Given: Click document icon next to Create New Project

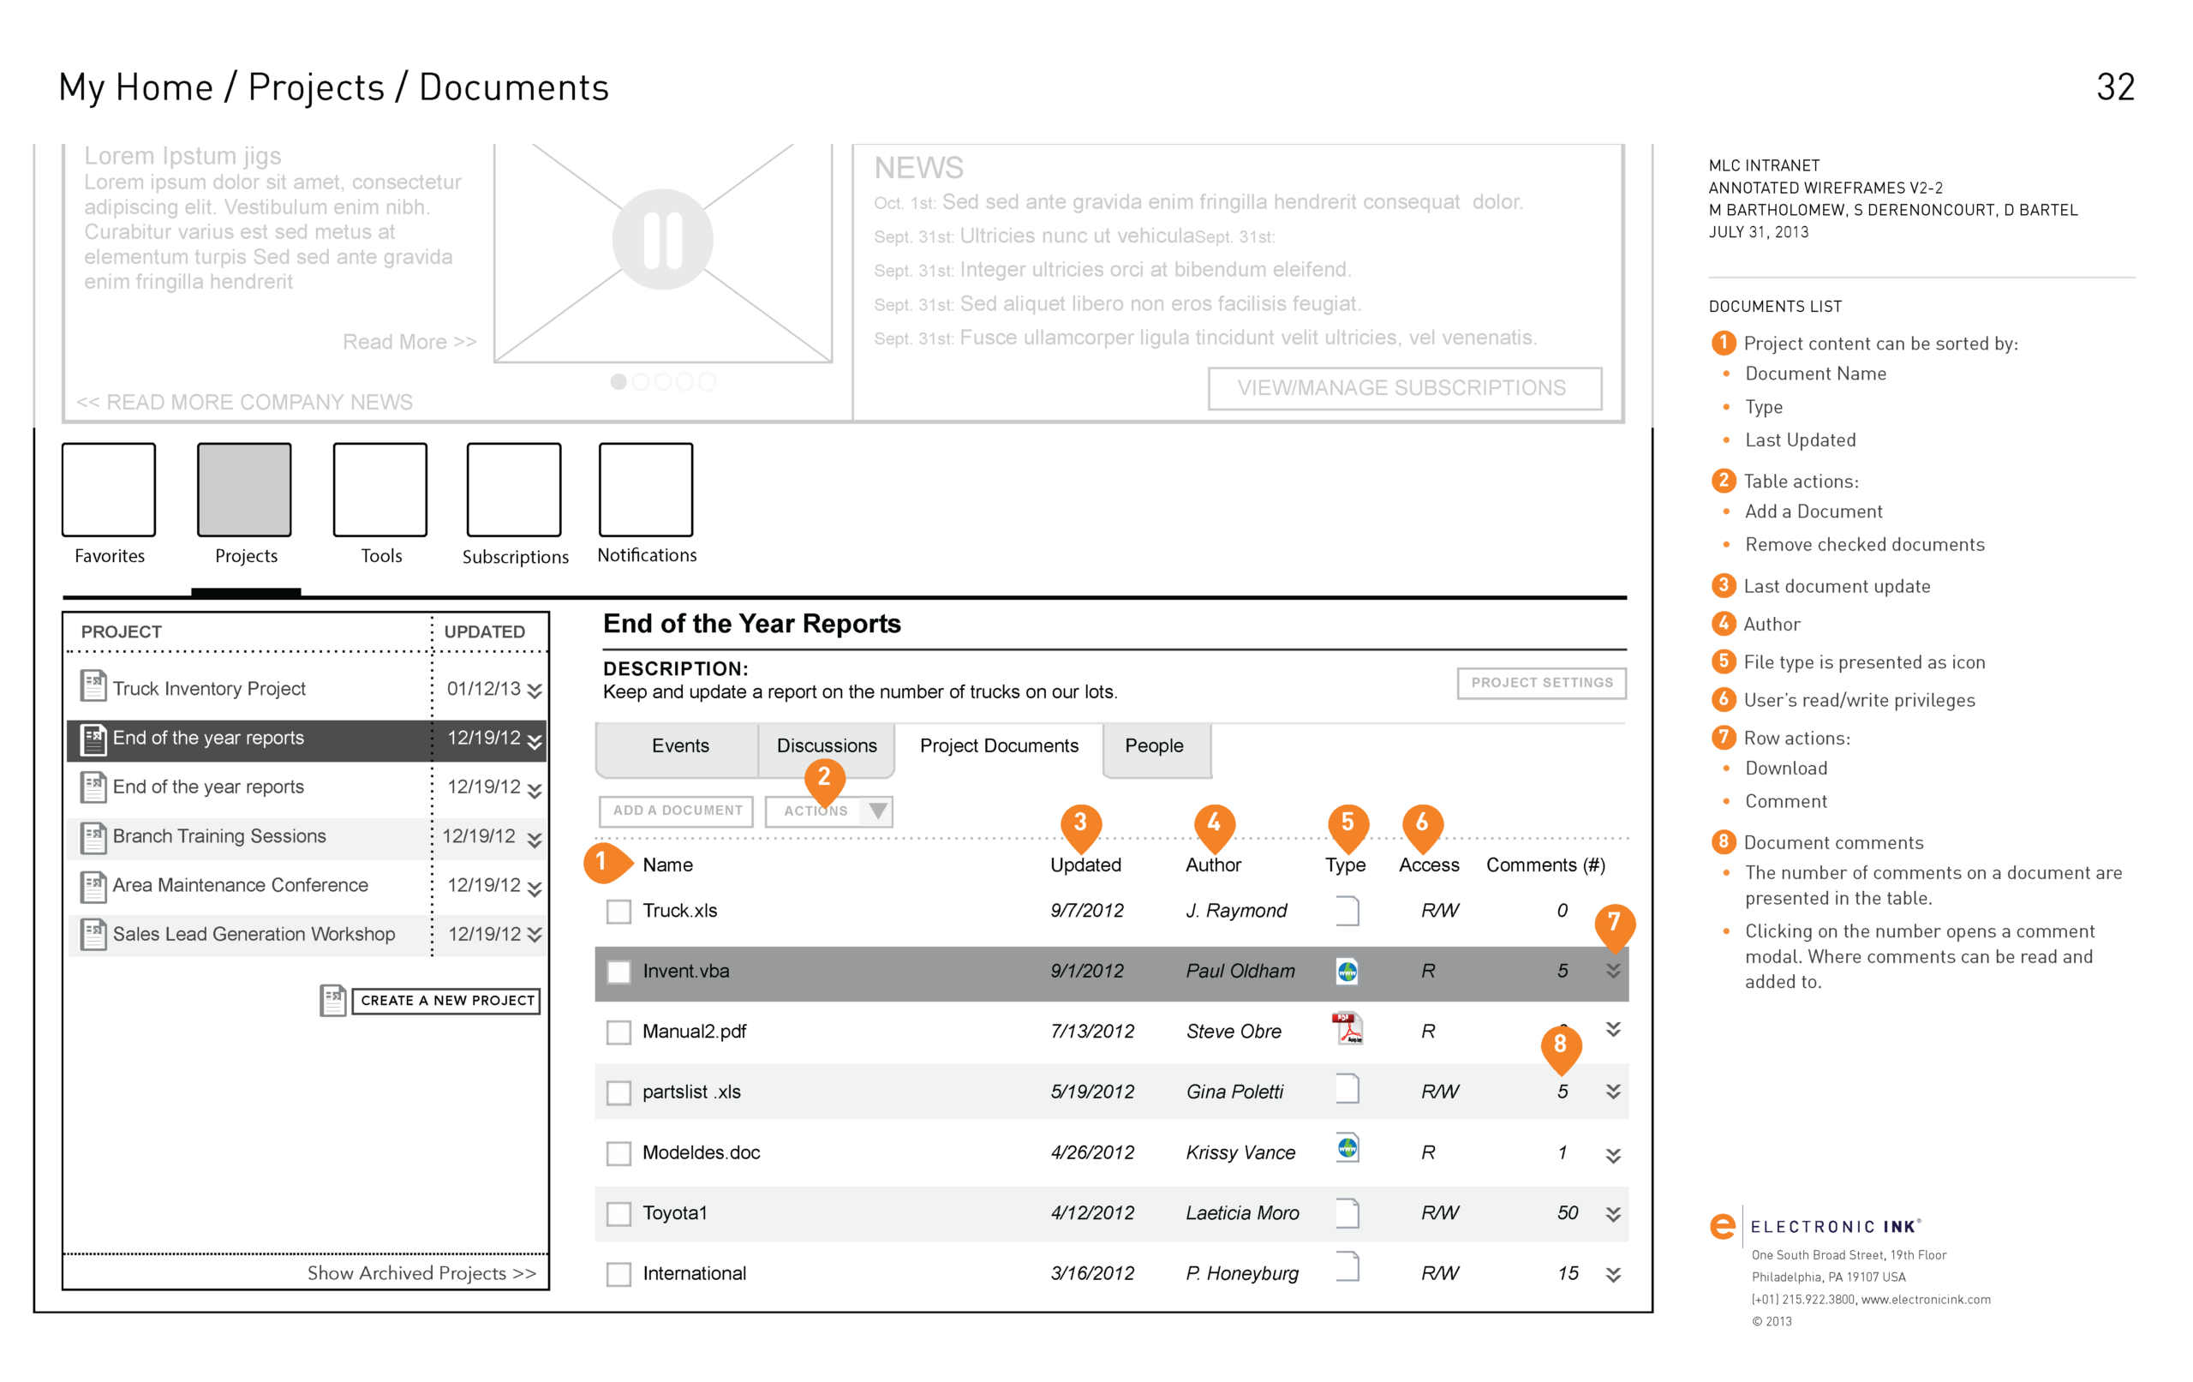Looking at the screenshot, I should (333, 1000).
